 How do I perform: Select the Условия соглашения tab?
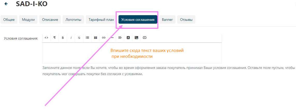click(x=138, y=20)
